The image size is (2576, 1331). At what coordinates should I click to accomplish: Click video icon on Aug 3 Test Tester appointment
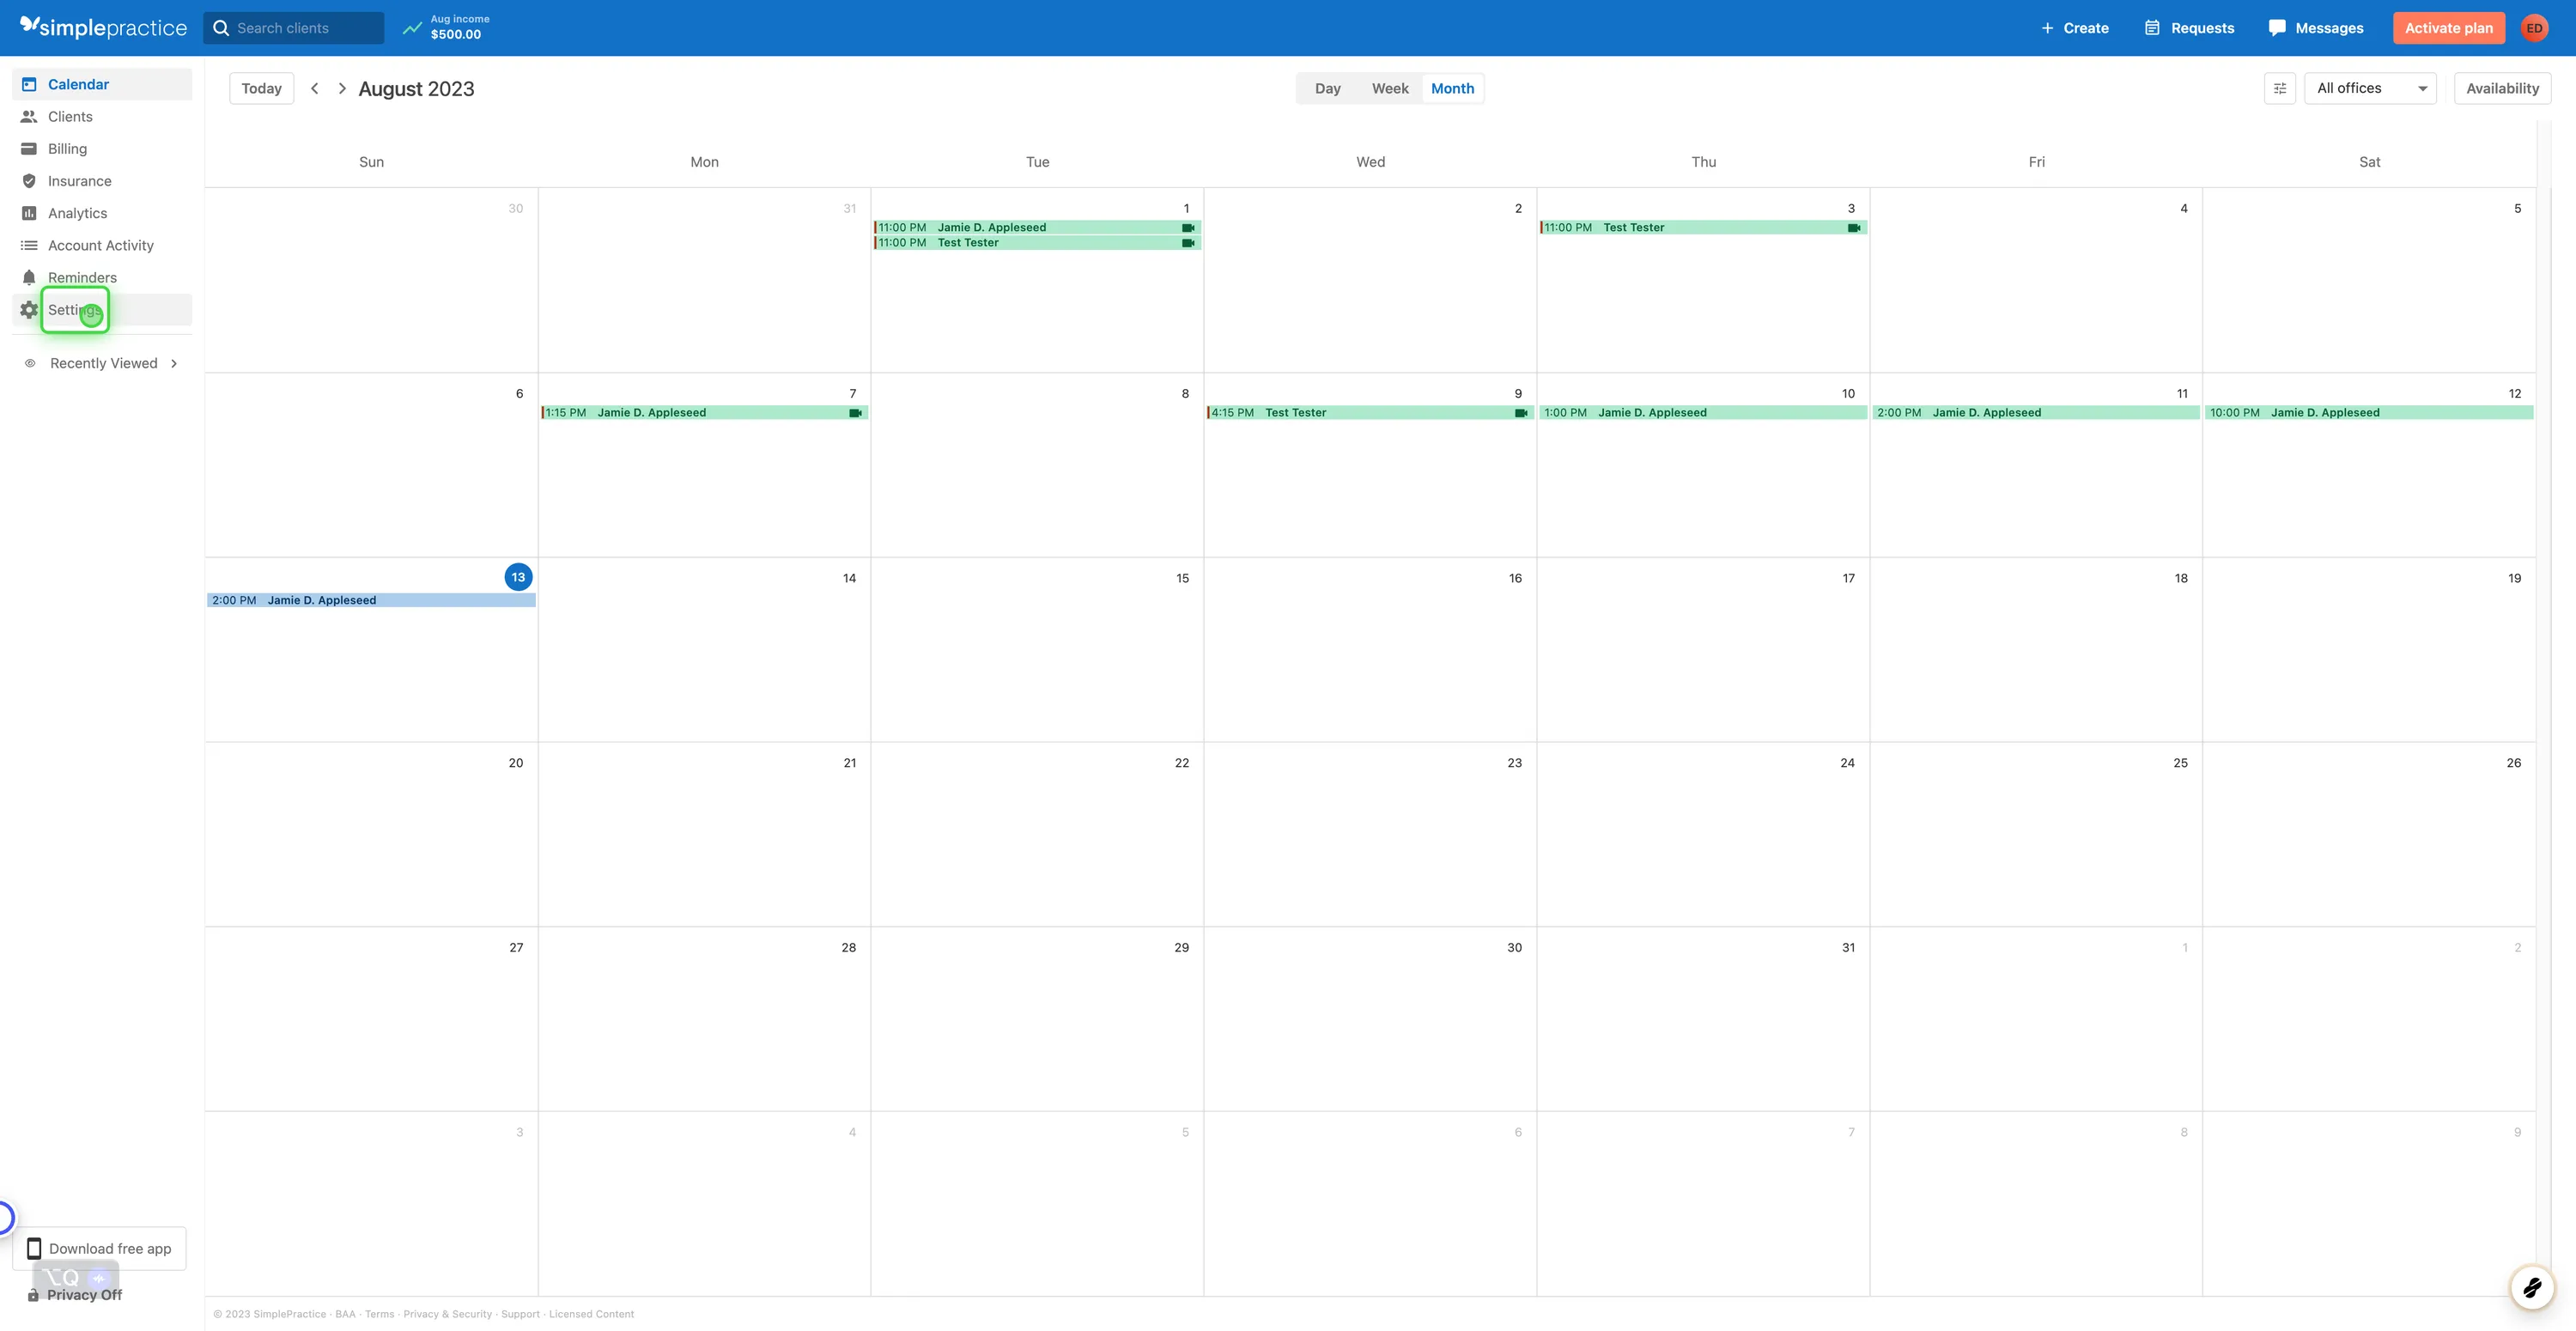coord(1853,228)
